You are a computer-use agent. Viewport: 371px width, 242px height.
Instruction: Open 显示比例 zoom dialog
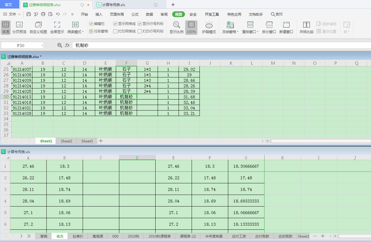pos(176,28)
